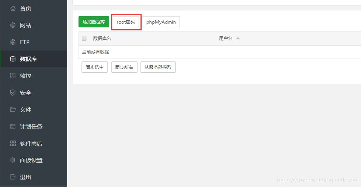Launch phpMyAdmin button

[x=161, y=22]
